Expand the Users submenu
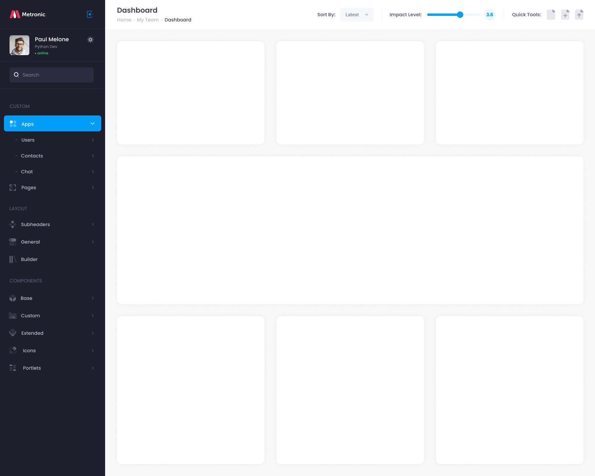595x476 pixels. (x=93, y=140)
